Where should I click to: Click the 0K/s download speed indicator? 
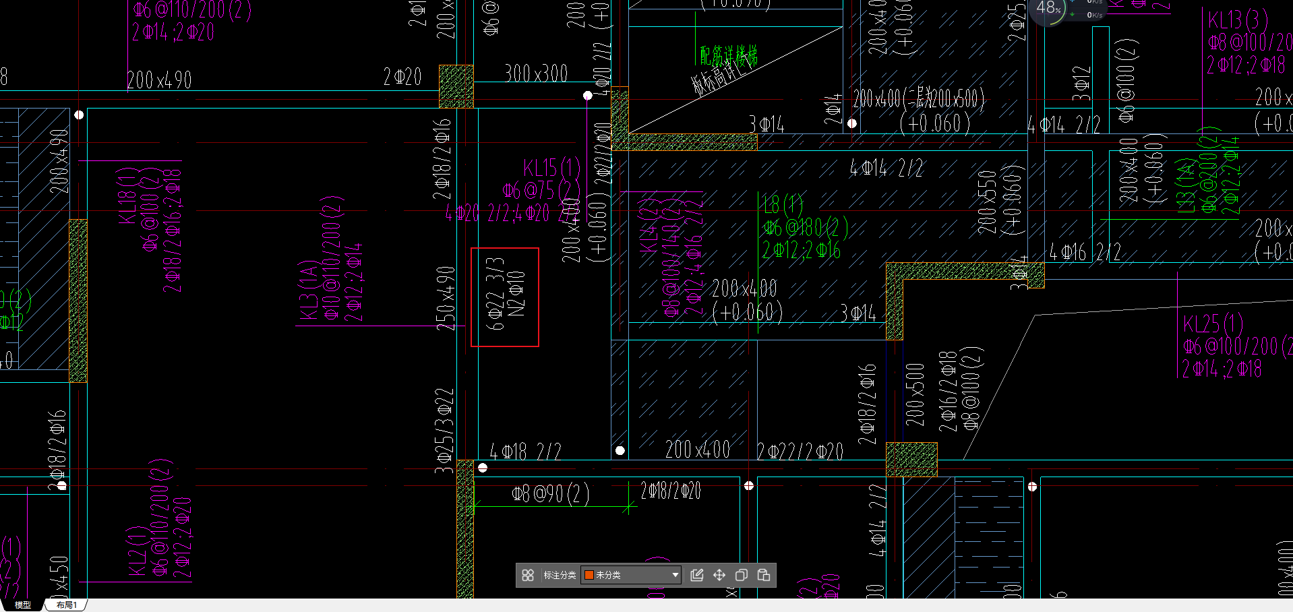click(x=1094, y=15)
